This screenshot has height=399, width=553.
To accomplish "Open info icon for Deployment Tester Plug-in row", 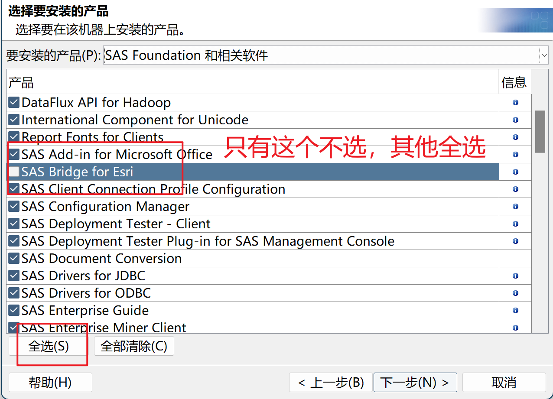I will (x=515, y=241).
